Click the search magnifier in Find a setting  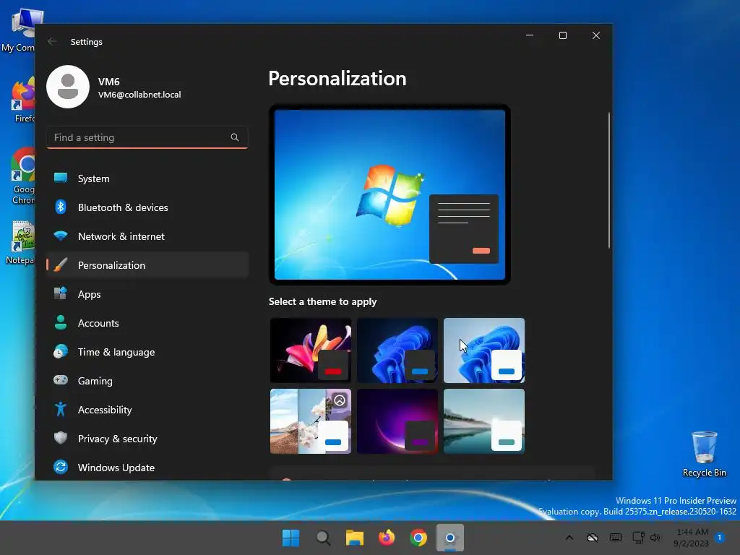tap(235, 137)
